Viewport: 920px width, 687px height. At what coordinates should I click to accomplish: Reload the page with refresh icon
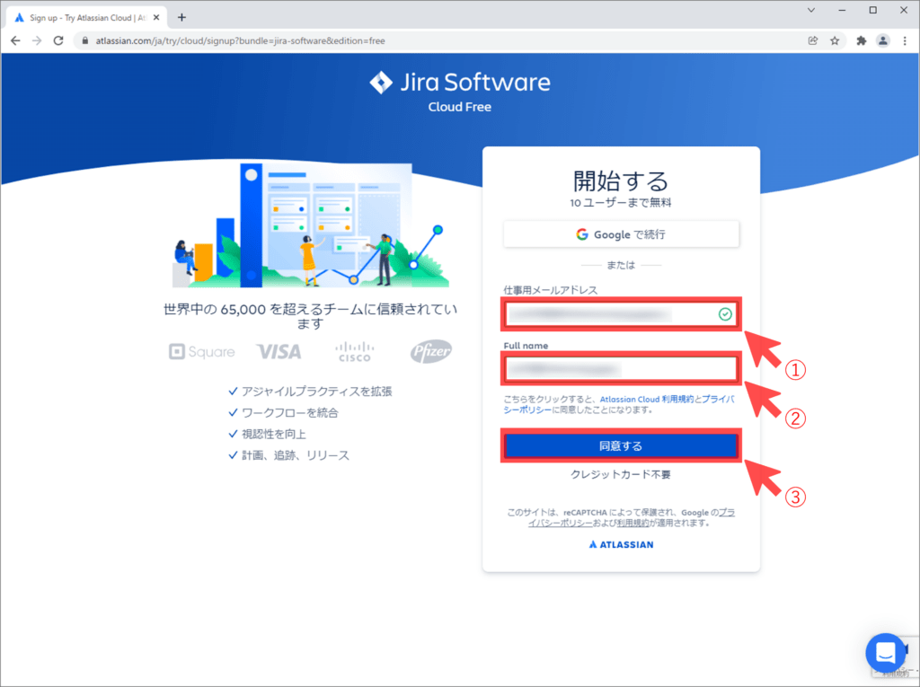(58, 40)
